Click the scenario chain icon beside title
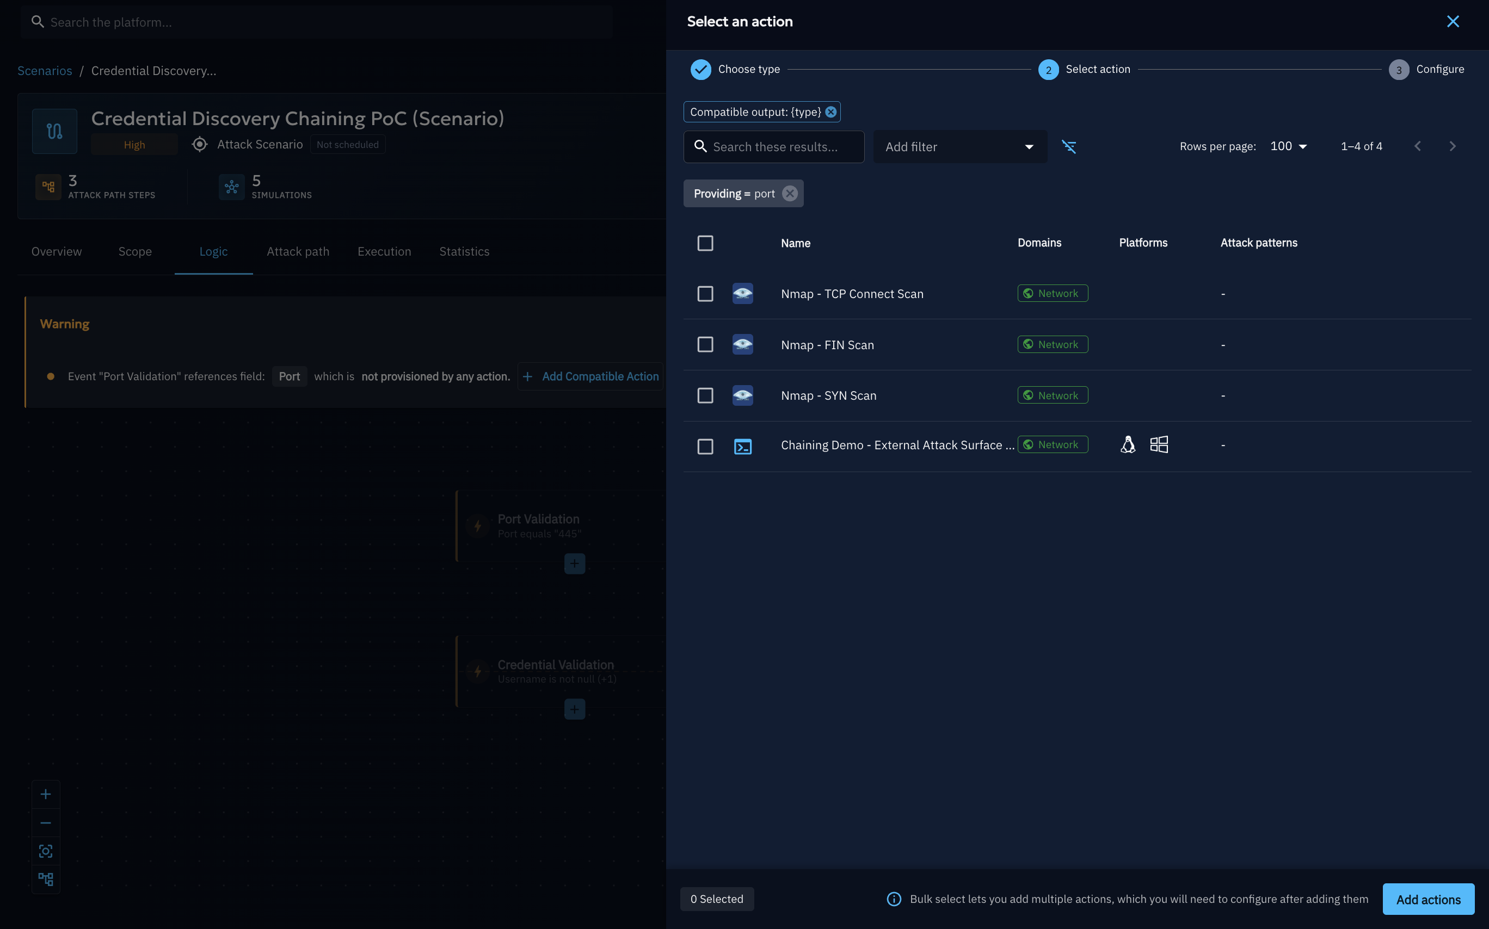The image size is (1489, 929). (55, 131)
